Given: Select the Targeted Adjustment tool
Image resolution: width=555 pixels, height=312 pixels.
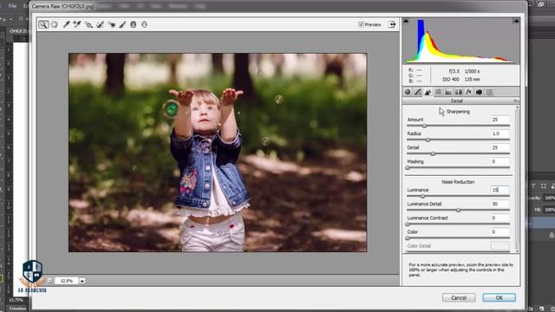Looking at the screenshot, I should pos(88,24).
